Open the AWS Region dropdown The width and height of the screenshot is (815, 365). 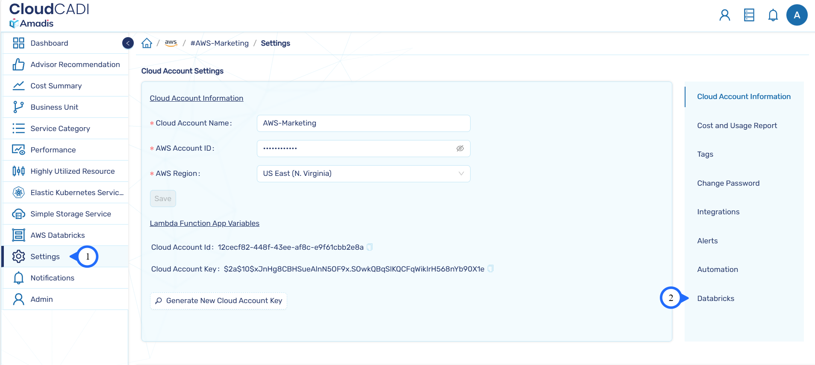(x=363, y=174)
